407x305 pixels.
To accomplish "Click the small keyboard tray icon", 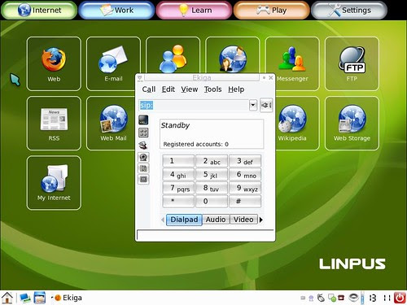I will click(303, 298).
